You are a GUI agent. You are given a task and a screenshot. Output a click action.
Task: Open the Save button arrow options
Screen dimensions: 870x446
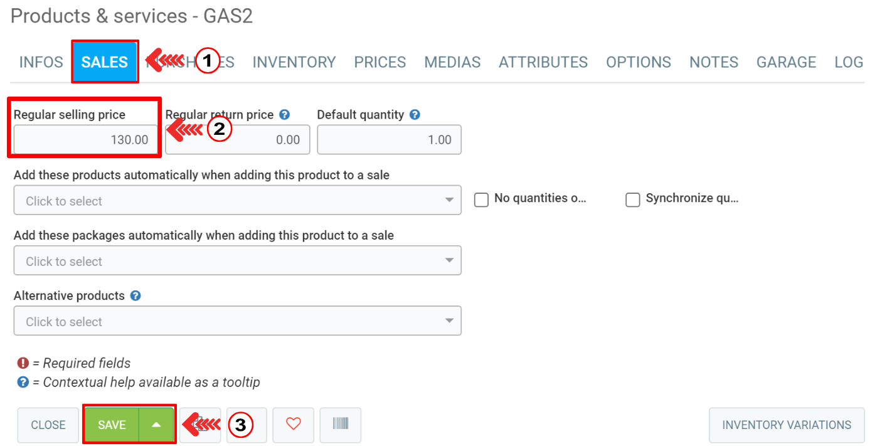156,425
